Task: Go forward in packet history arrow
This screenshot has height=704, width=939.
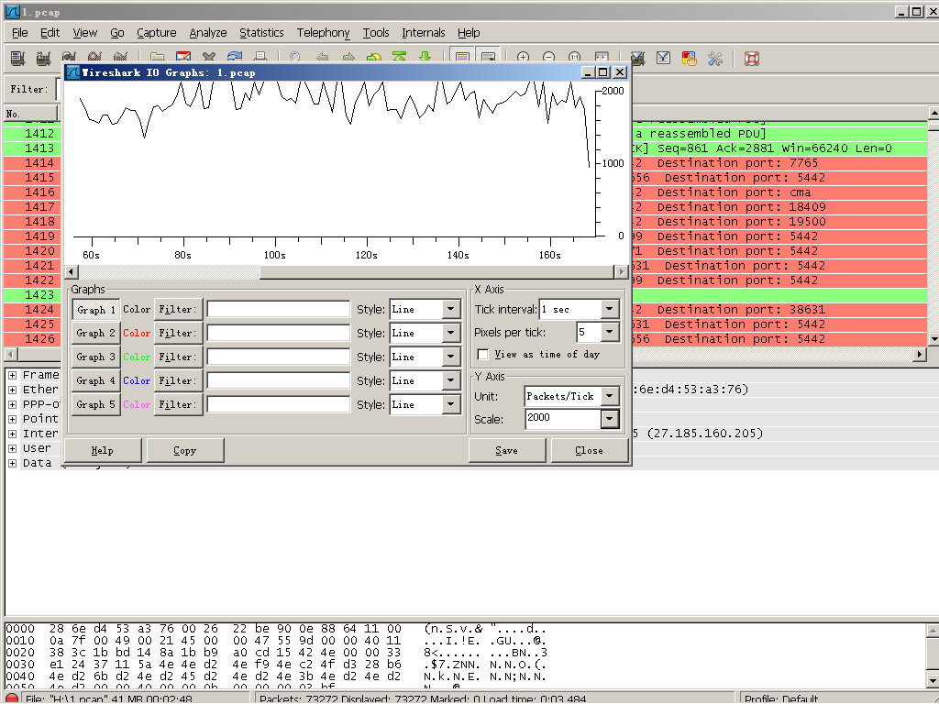Action: (348, 58)
